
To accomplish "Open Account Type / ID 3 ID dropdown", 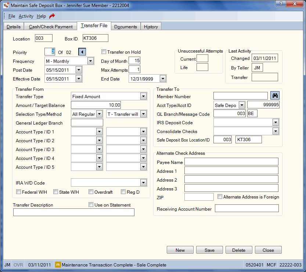I will coord(143,149).
